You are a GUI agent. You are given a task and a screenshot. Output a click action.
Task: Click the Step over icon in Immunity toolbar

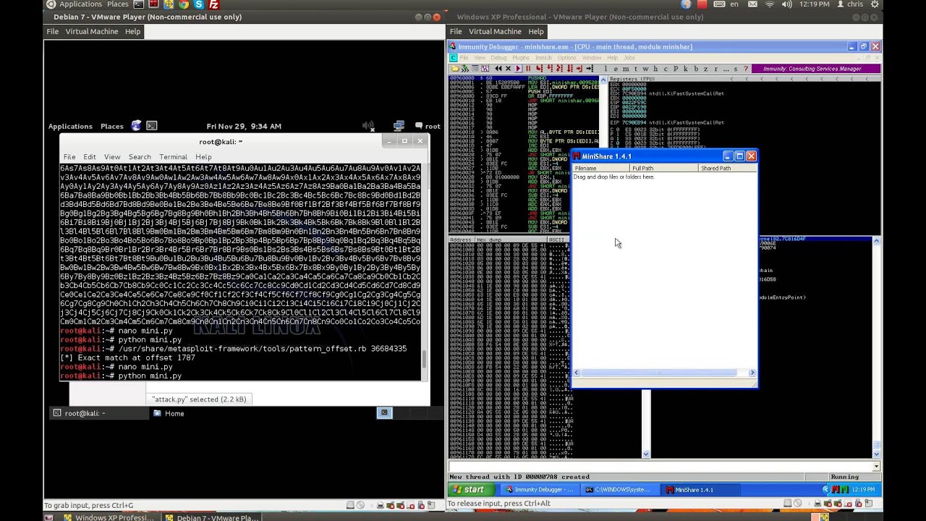point(549,69)
